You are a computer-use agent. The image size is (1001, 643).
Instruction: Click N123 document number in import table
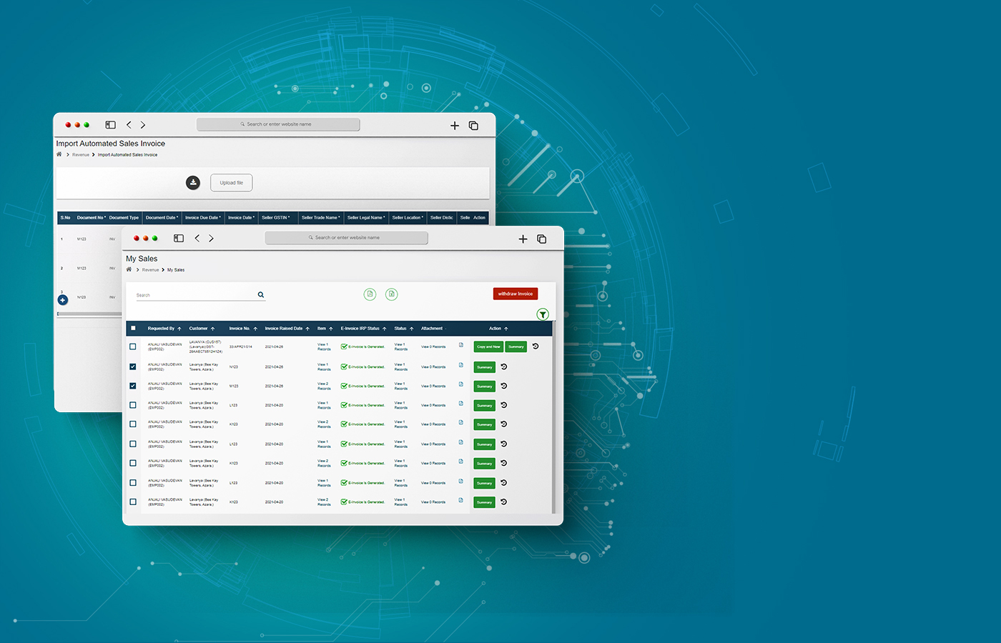82,297
